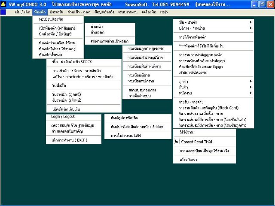275x206 pixels.
Task: Select วิเคราะห์ประวัติการซื้อ - ขาย (โดยชื่อสินค้า)
Action: point(214,120)
